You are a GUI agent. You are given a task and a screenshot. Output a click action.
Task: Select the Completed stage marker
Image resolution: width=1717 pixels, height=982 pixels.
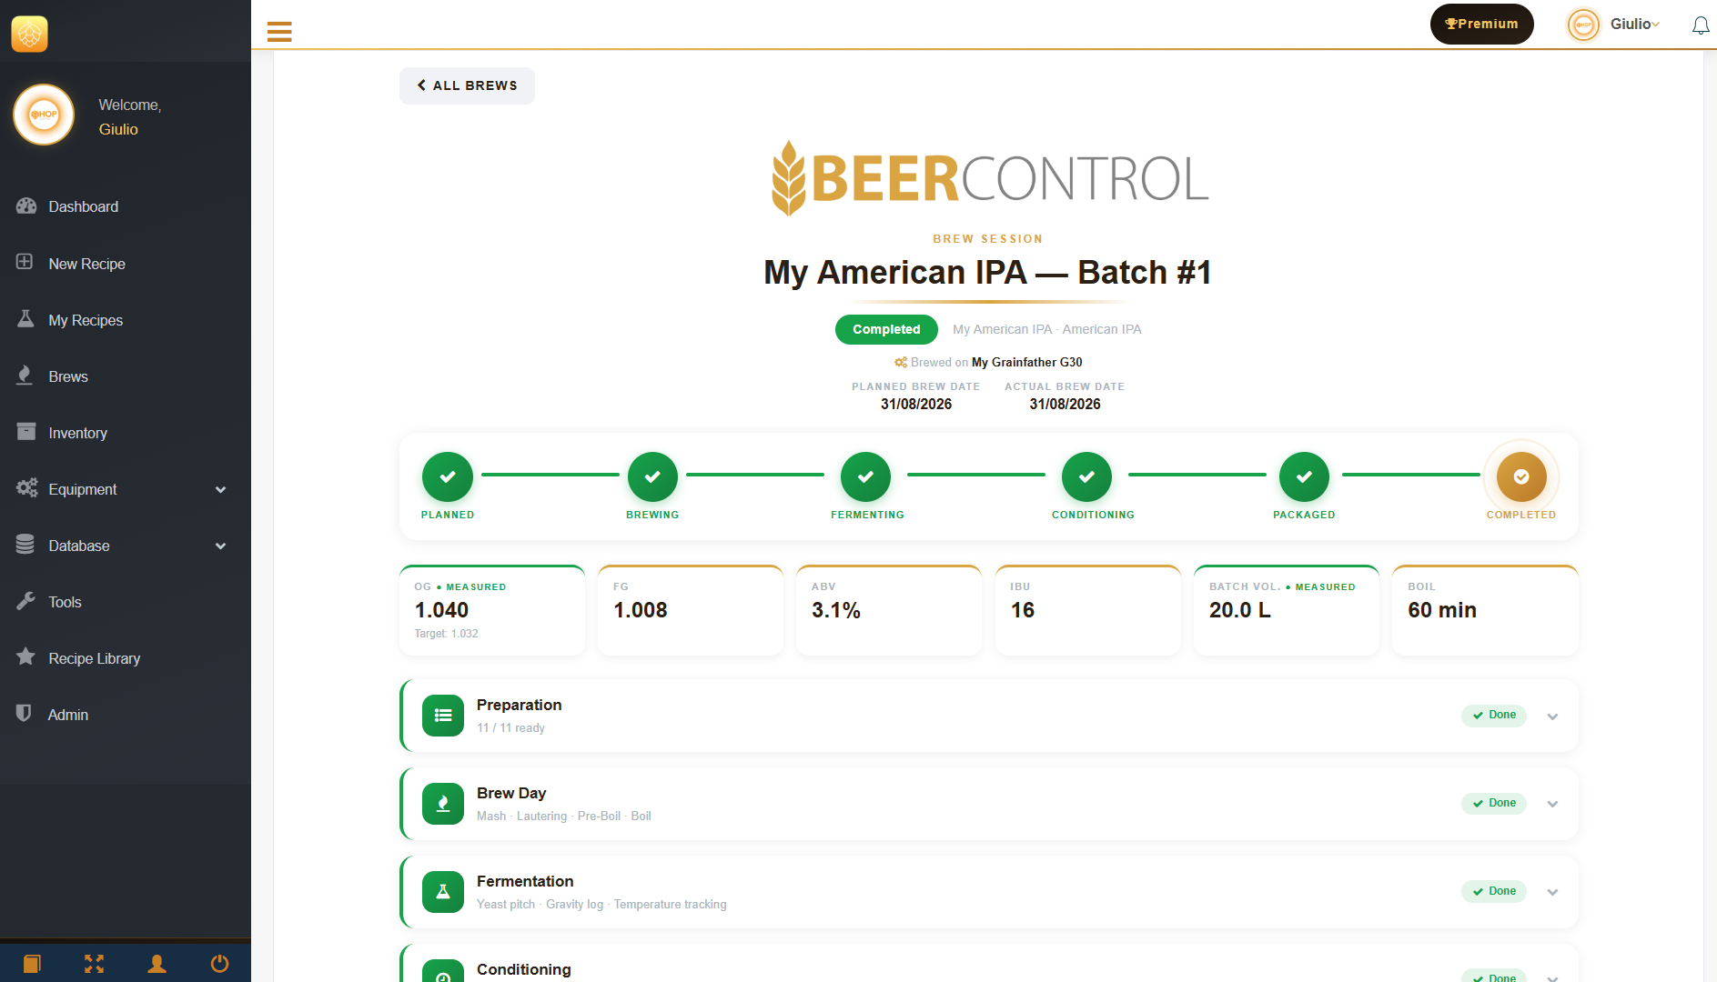1521,476
